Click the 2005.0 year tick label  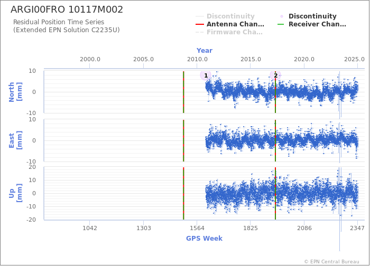point(143,59)
